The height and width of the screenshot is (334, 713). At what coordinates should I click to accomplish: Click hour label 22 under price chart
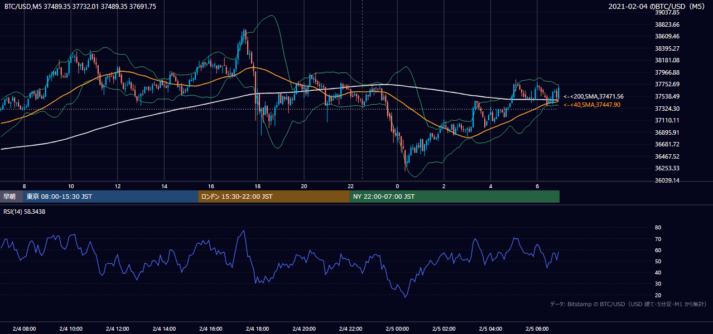pyautogui.click(x=351, y=186)
